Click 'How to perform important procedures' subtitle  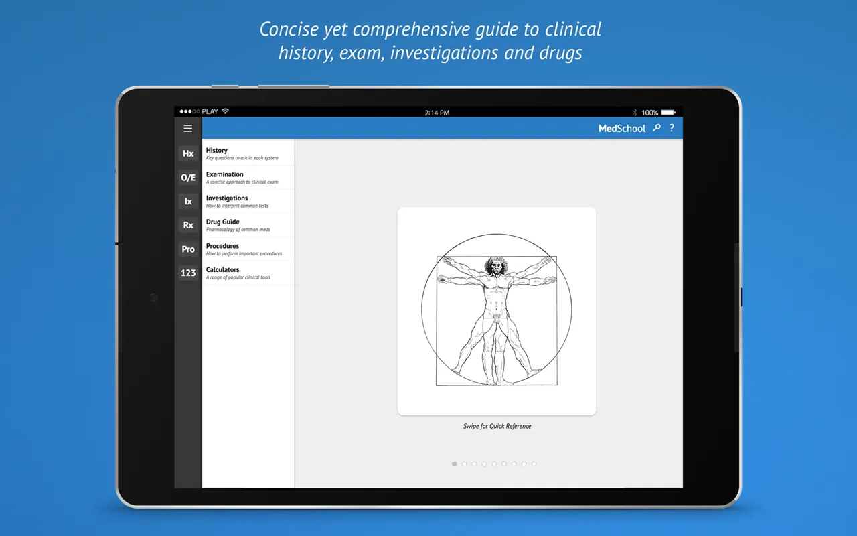click(x=244, y=253)
